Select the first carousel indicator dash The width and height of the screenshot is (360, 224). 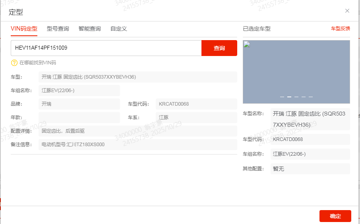pos(282,97)
